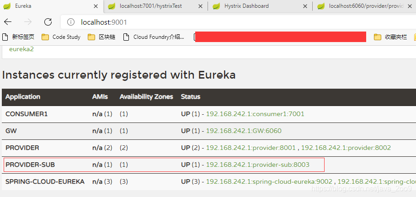Close the localhost:7001/hystrixTest tab
Screen dimensions: 416x197
coord(200,6)
